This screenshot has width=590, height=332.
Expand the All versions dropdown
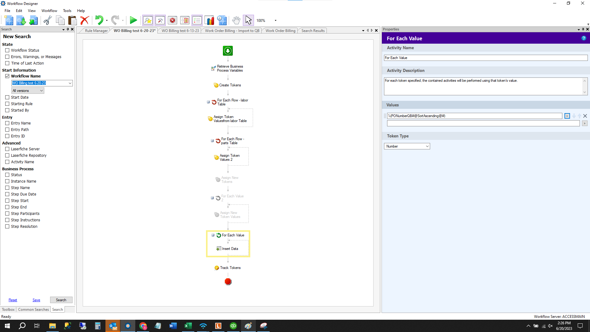point(28,91)
